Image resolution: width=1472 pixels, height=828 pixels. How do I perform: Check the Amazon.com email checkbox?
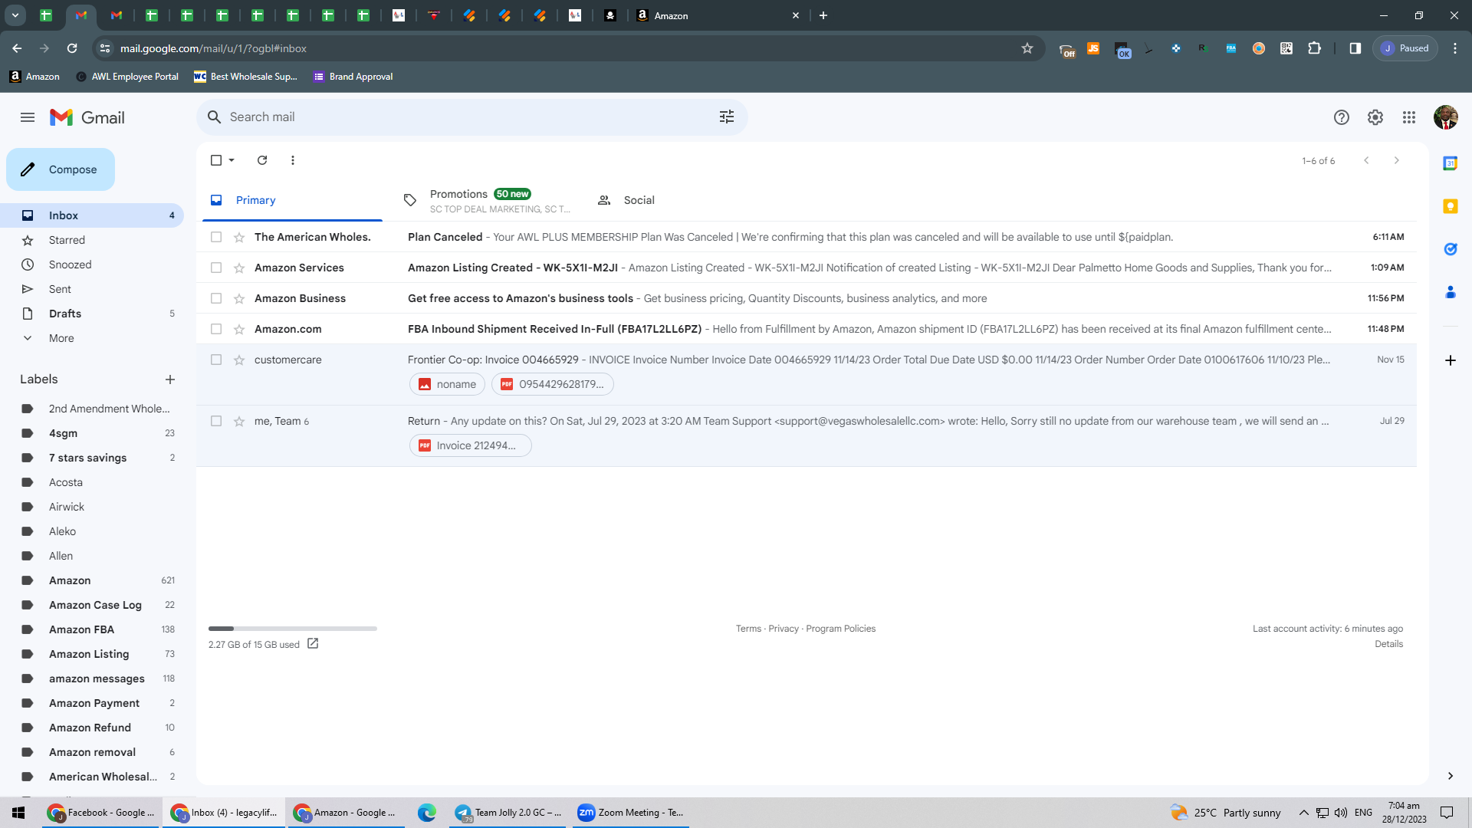click(216, 329)
